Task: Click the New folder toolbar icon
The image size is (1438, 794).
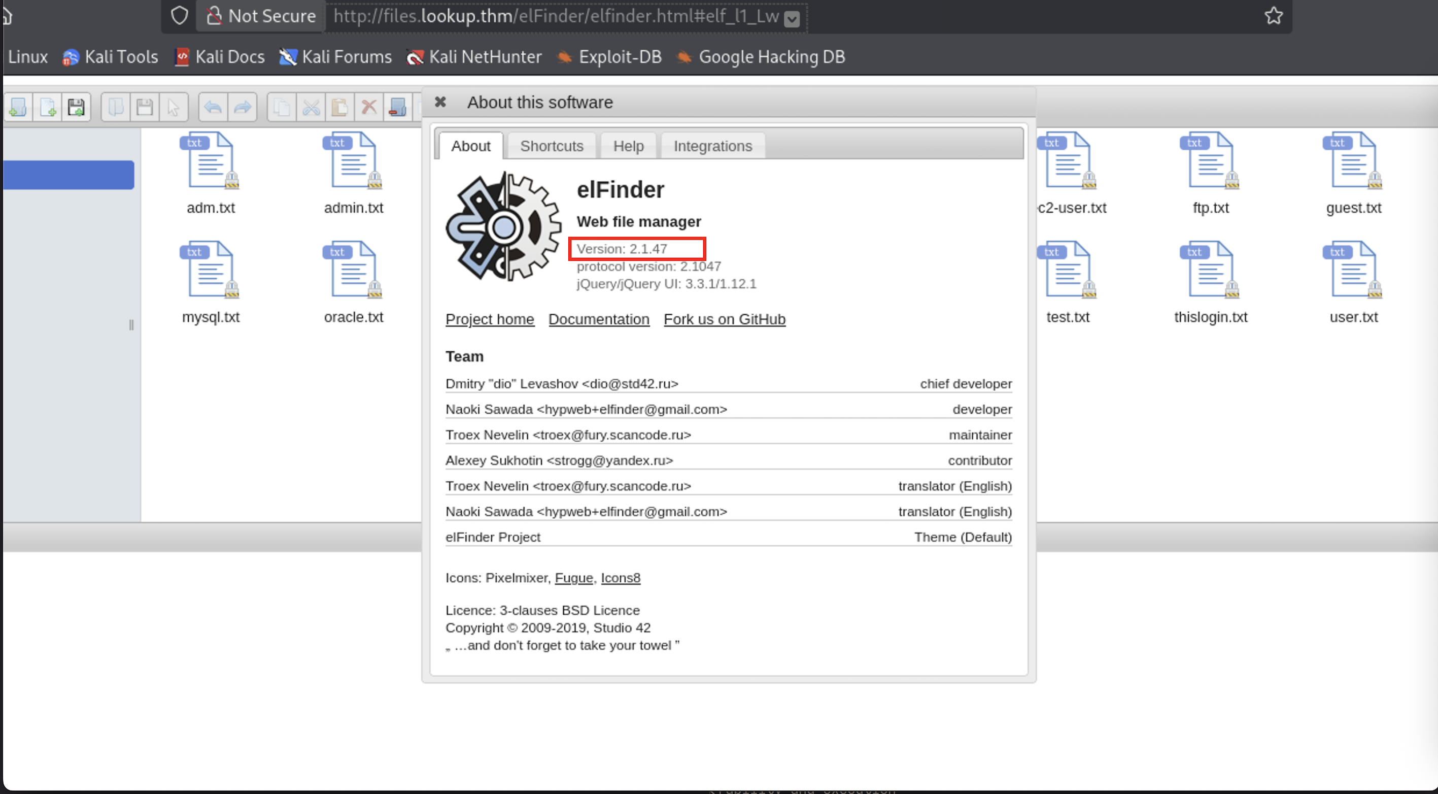Action: click(x=18, y=107)
